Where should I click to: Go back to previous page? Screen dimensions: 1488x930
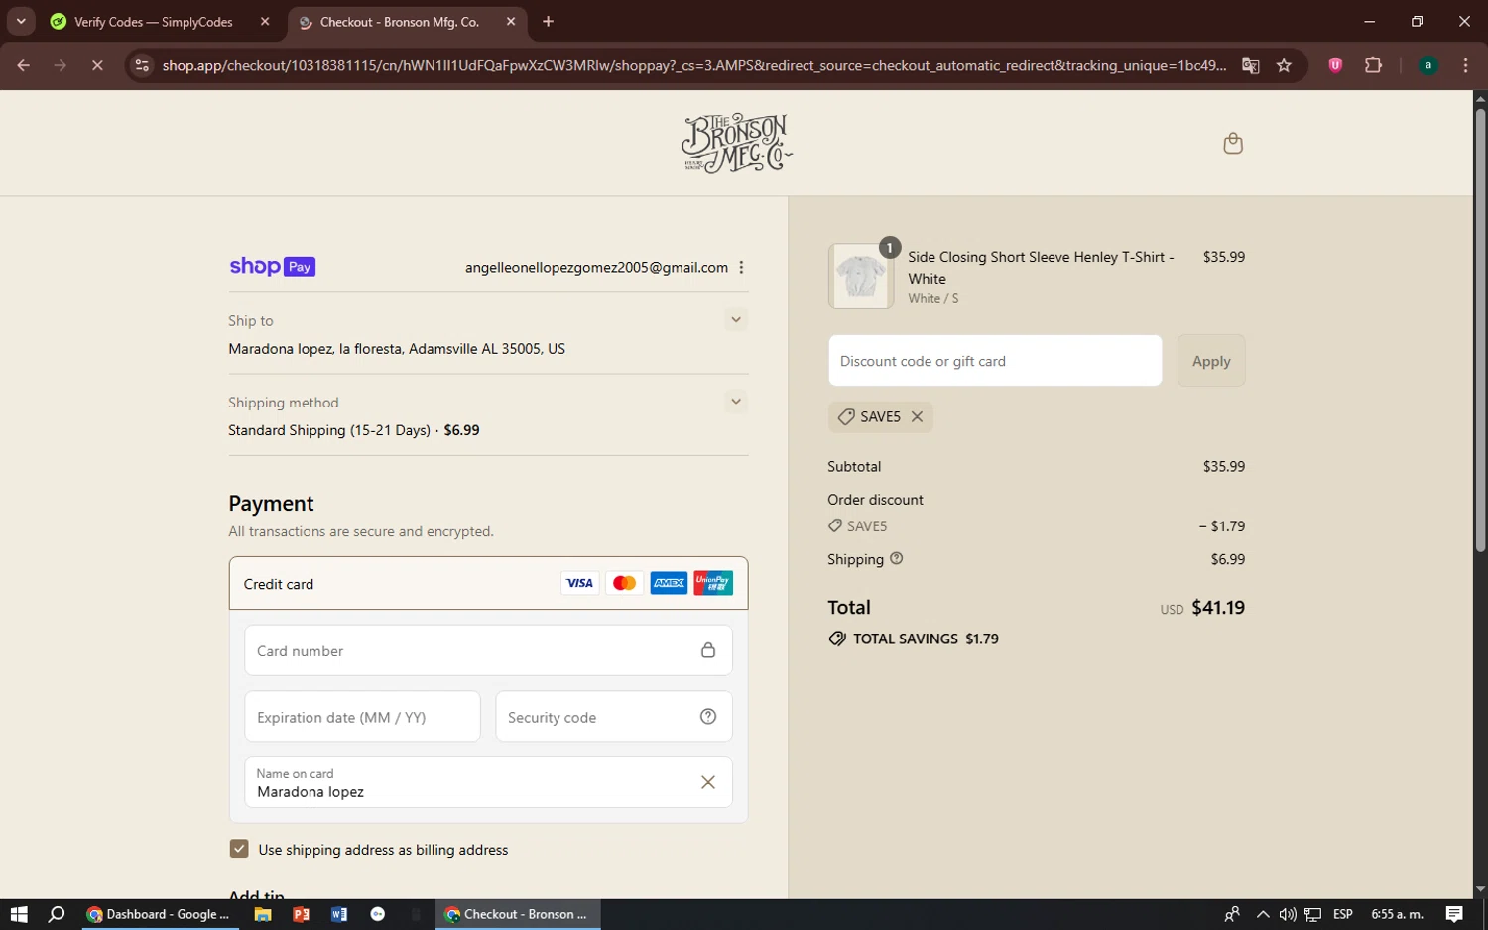pos(23,65)
